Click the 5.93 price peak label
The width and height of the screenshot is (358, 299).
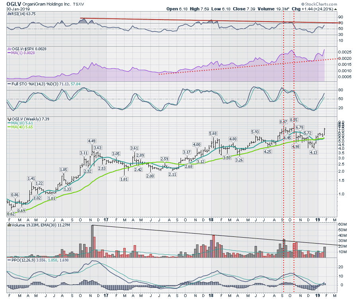coord(255,132)
